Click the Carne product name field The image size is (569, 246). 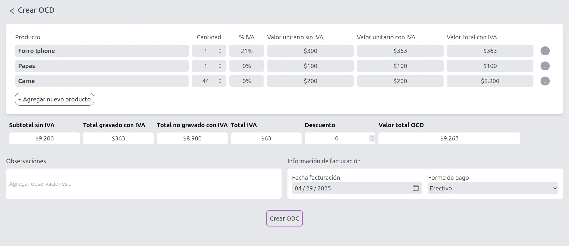(x=102, y=81)
